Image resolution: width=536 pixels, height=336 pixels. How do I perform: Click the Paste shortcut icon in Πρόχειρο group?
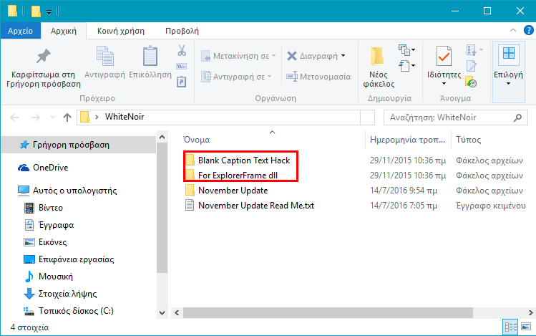(x=182, y=82)
